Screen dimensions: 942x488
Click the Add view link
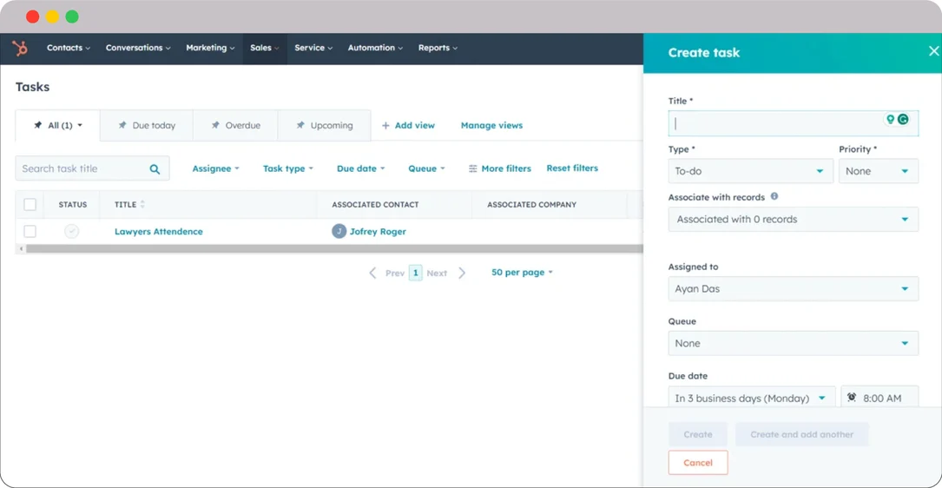coord(408,126)
